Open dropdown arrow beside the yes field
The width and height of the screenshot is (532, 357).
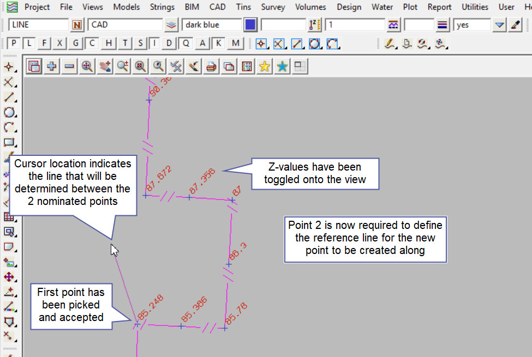tap(499, 25)
